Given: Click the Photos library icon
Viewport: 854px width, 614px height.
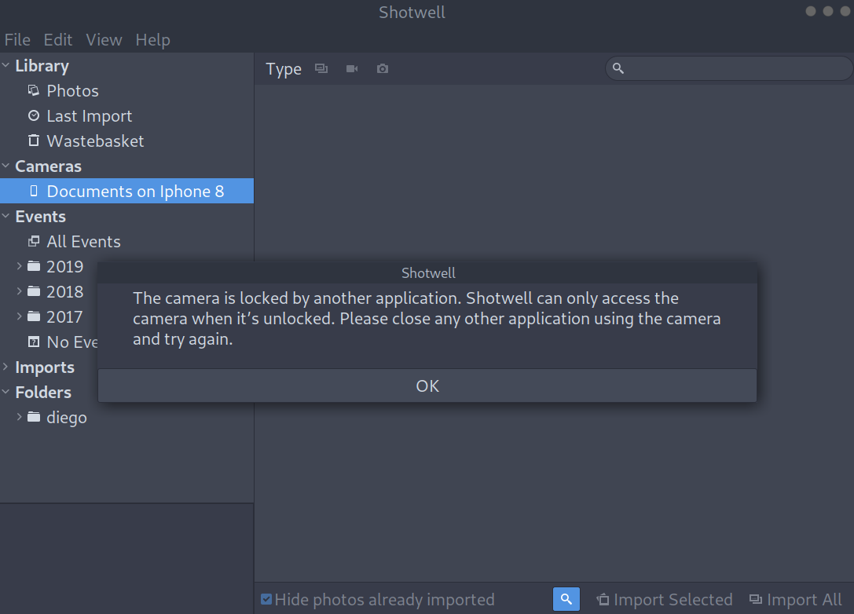Looking at the screenshot, I should pyautogui.click(x=34, y=90).
